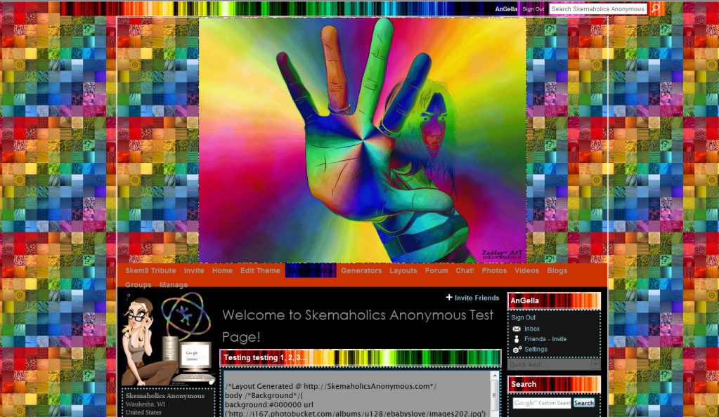719x417 pixels.
Task: Click the Friends – Invite link
Action: tap(545, 339)
